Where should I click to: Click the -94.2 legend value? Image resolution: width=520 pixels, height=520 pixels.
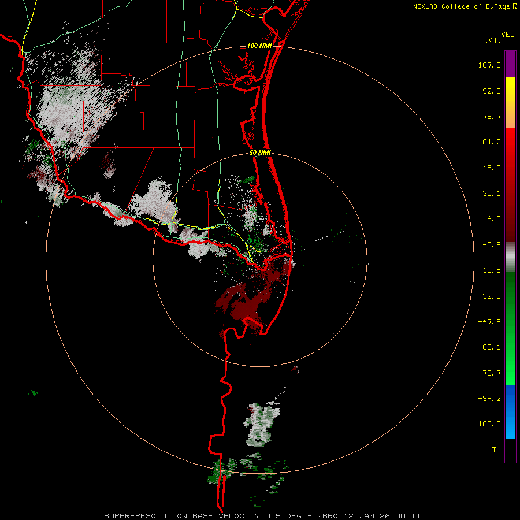pos(489,398)
